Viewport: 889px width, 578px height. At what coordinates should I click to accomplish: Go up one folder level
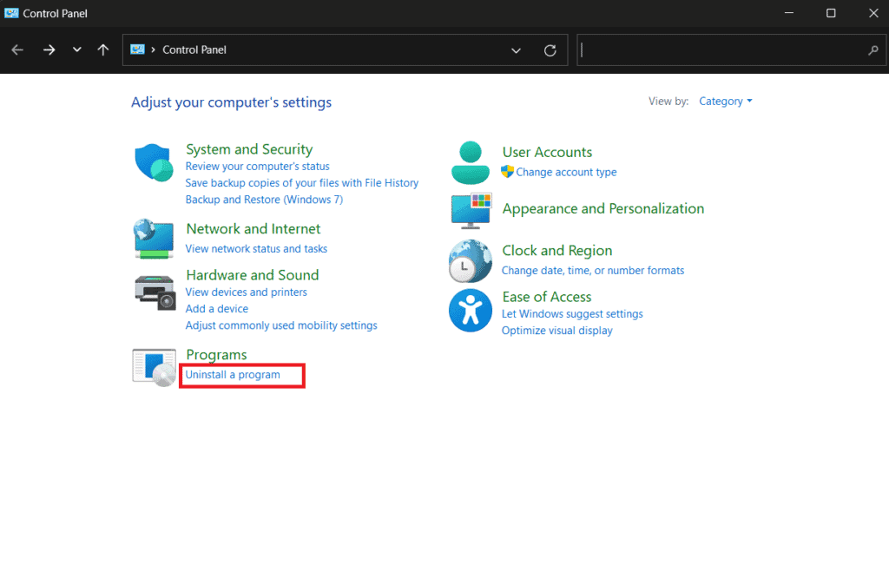click(103, 50)
